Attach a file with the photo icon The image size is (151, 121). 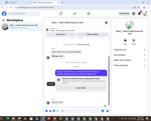pos(50,111)
